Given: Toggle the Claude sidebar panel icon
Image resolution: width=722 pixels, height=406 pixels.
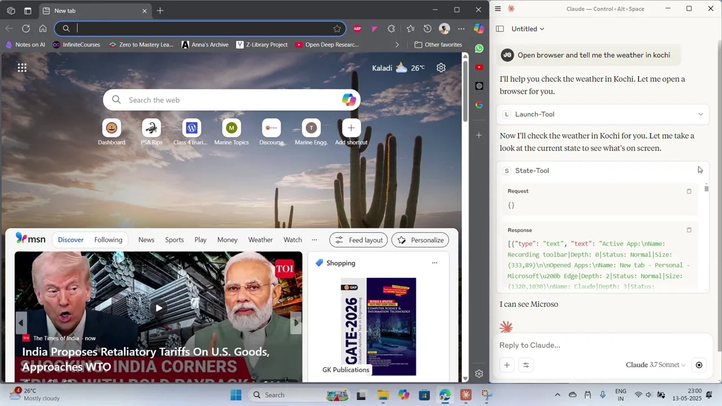Looking at the screenshot, I should 500,29.
